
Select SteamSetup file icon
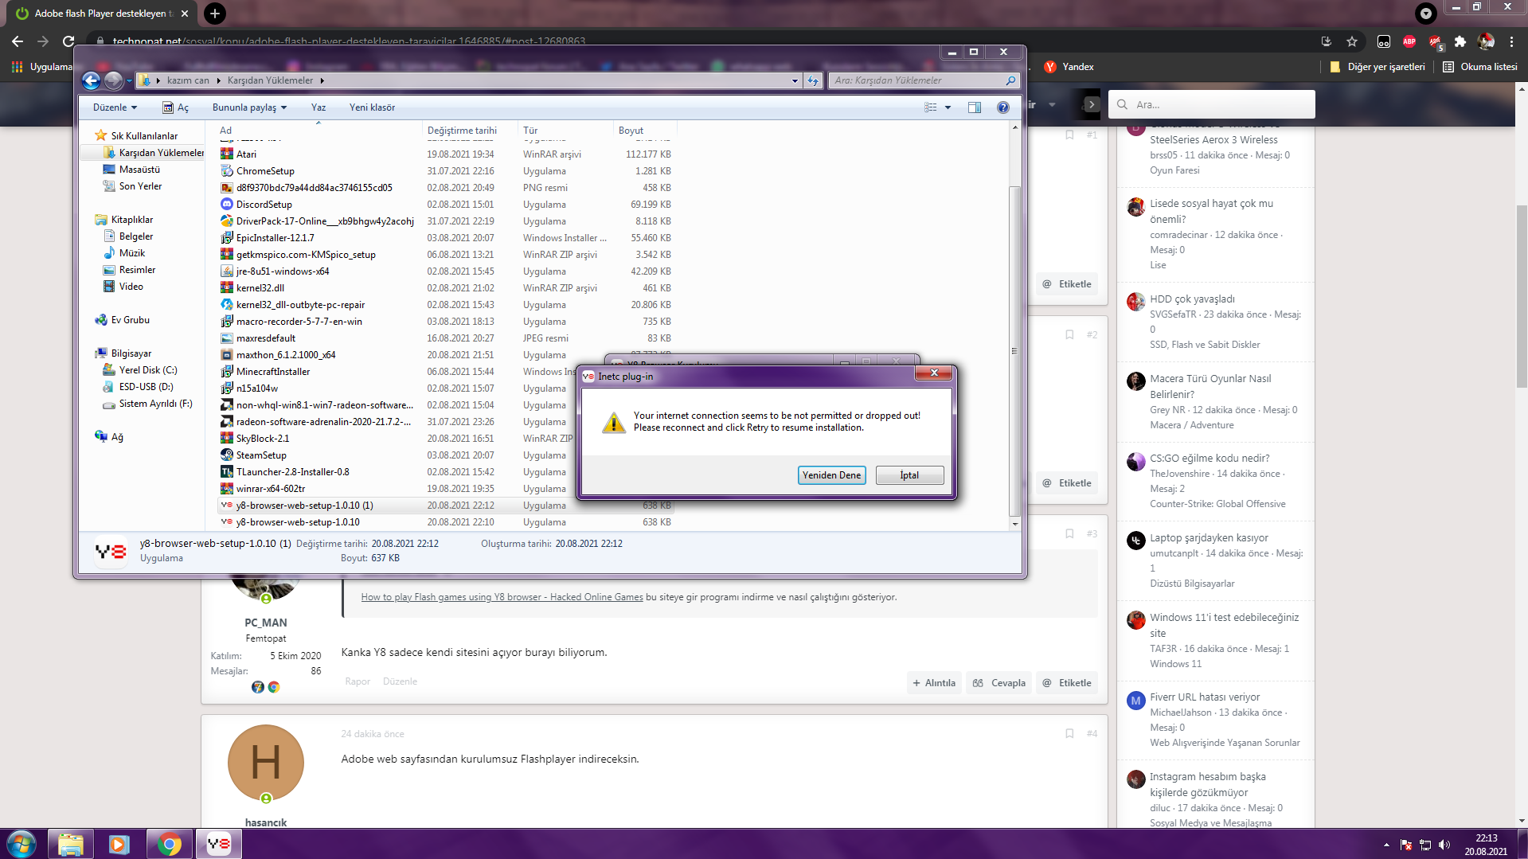point(227,455)
